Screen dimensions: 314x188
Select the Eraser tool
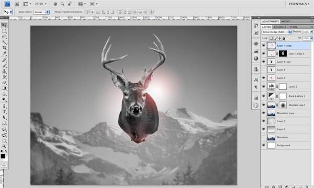pyautogui.click(x=4, y=83)
